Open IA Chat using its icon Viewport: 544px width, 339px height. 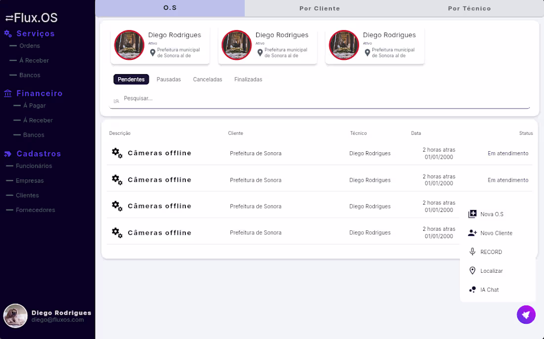[x=471, y=290]
